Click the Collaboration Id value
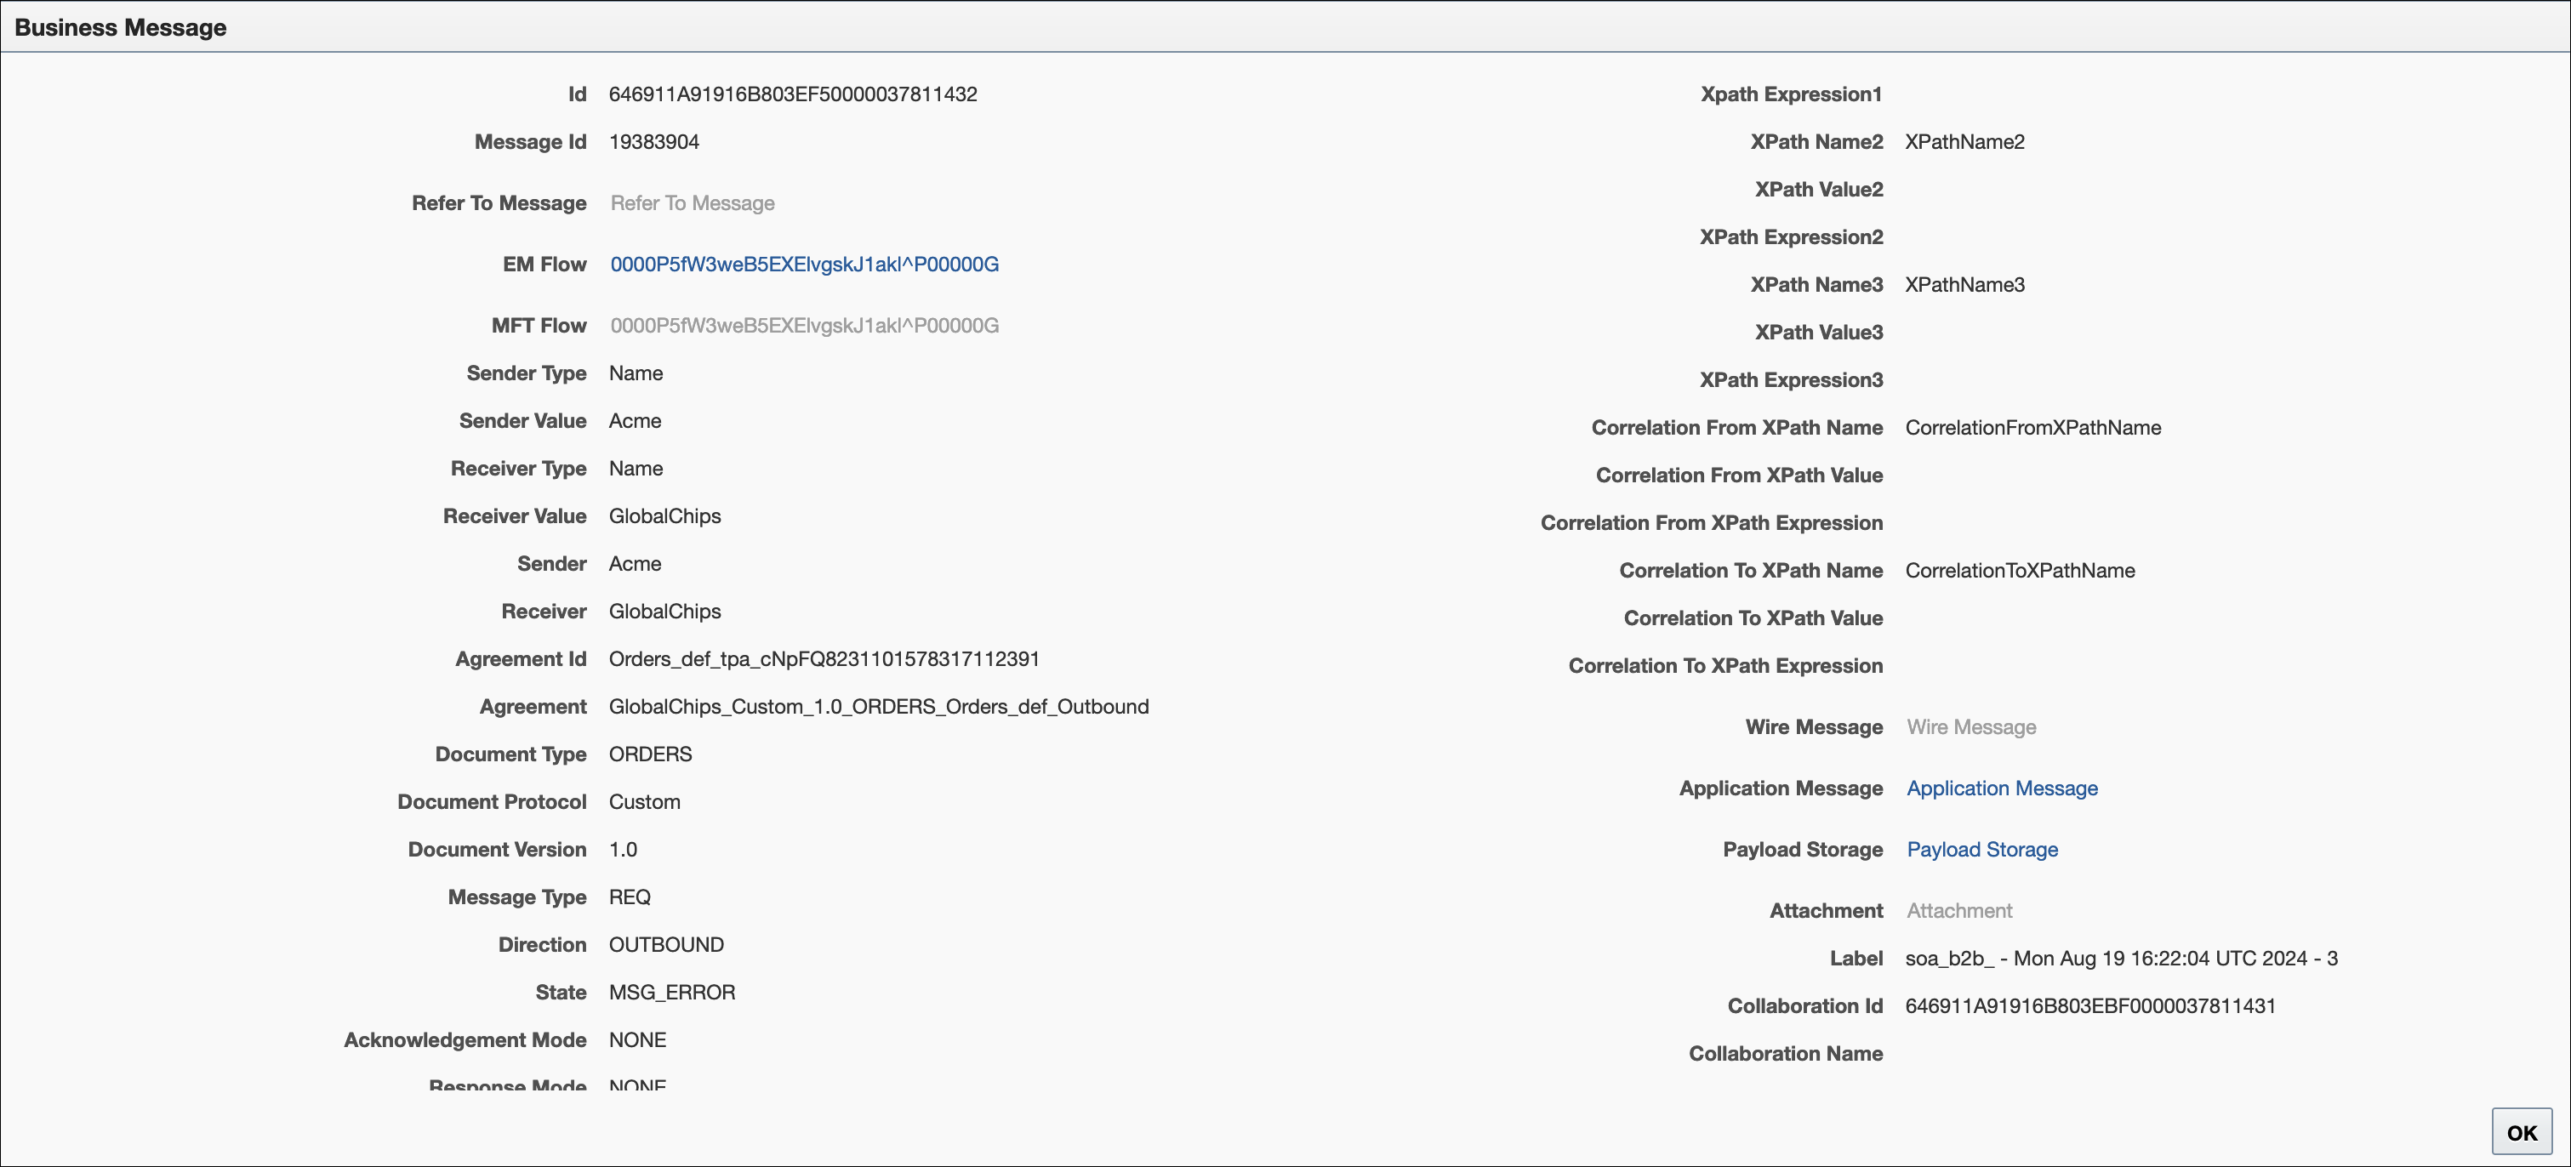 (2090, 1005)
